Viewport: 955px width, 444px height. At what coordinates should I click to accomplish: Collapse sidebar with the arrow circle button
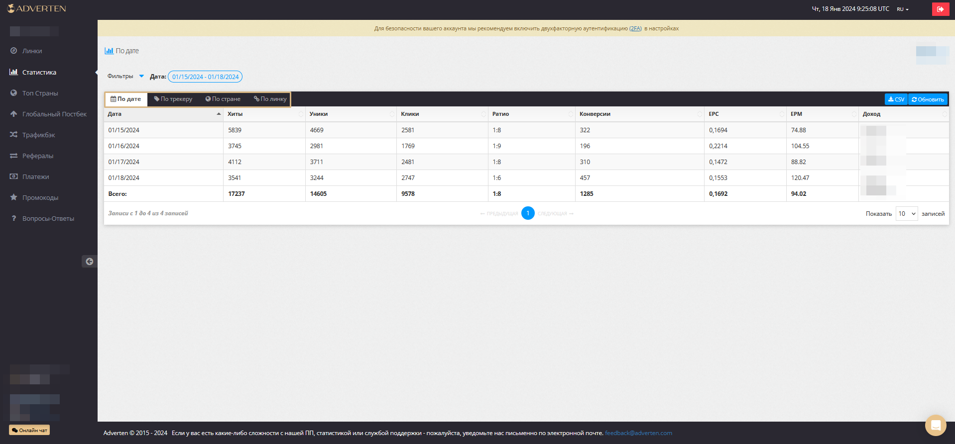click(90, 262)
